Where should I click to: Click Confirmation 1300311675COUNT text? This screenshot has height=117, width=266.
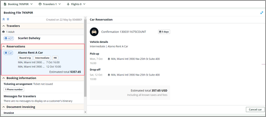click(x=124, y=32)
